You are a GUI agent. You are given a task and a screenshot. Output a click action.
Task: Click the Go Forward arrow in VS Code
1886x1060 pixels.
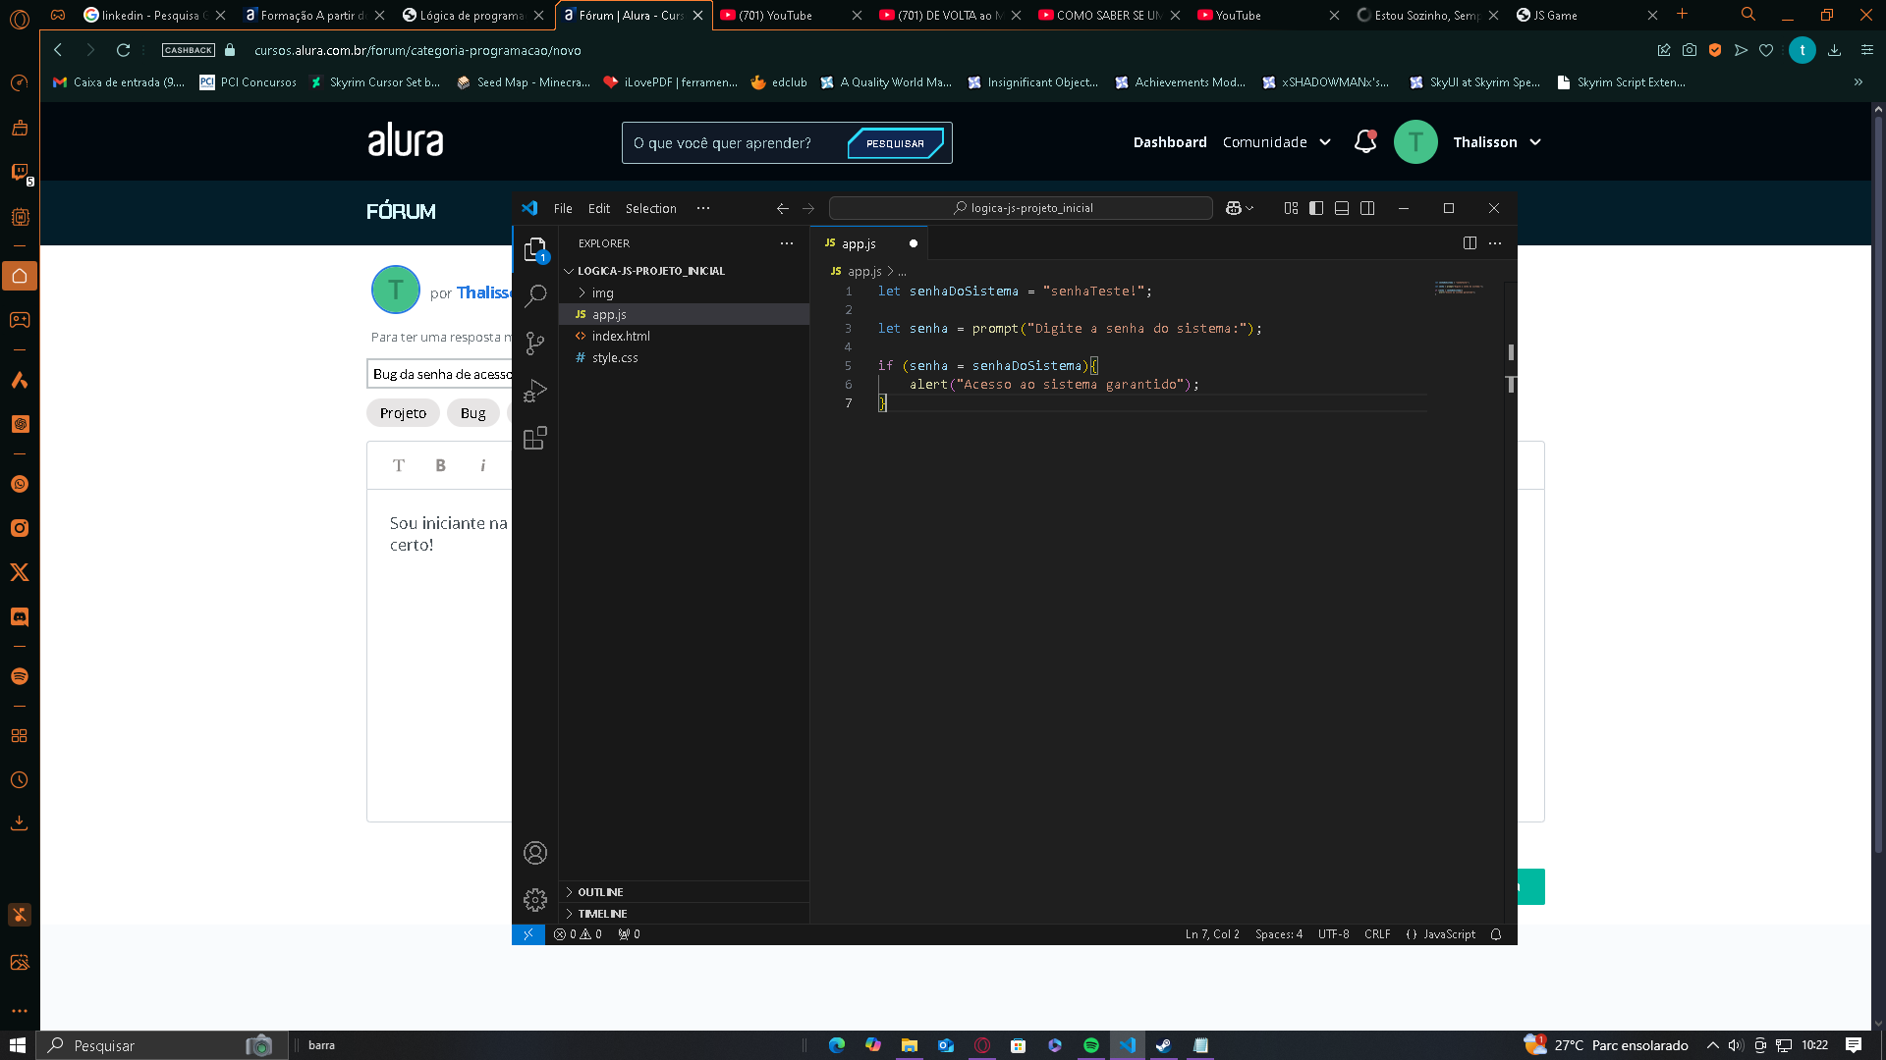(808, 208)
